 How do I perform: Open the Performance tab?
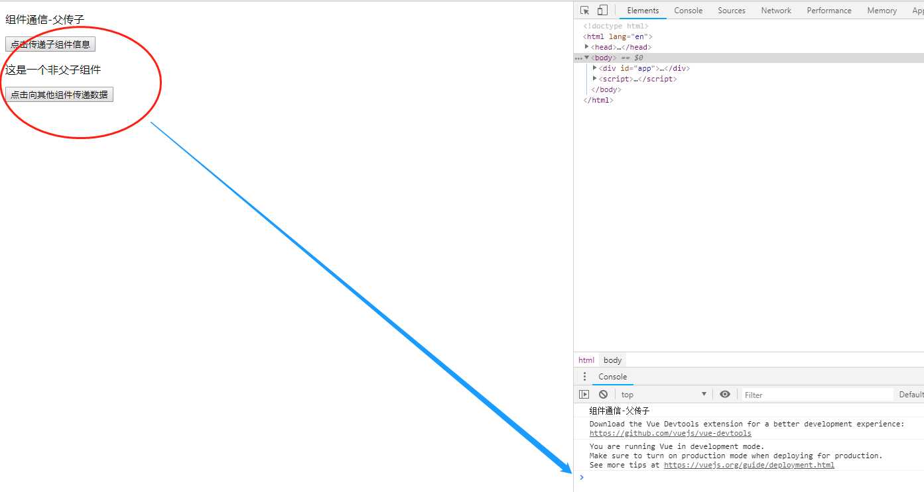coord(829,11)
